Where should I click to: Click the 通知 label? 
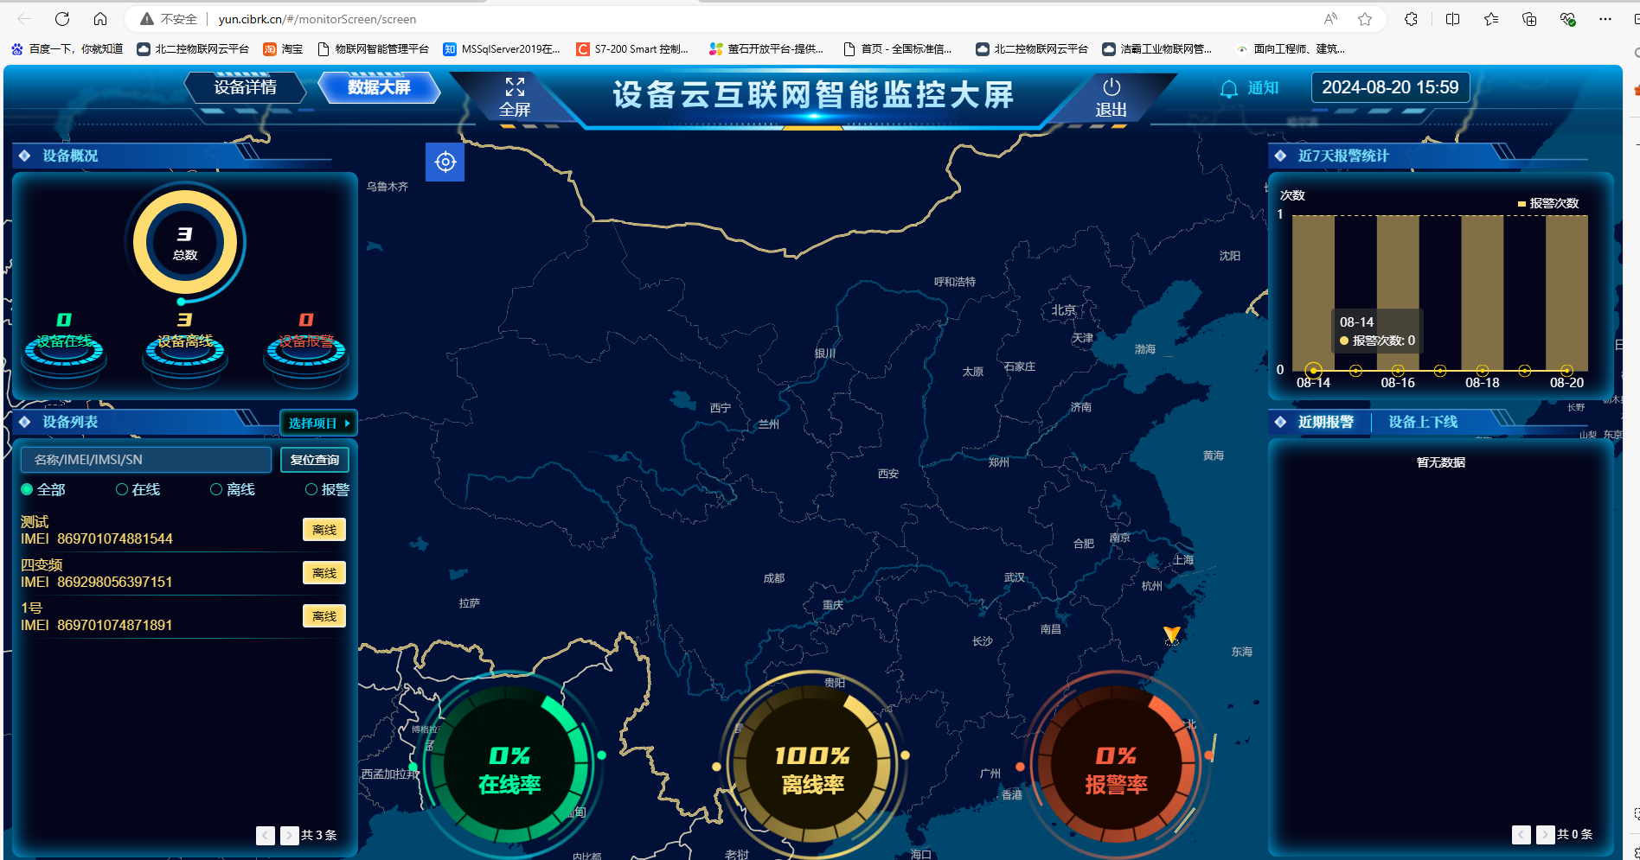[1263, 88]
